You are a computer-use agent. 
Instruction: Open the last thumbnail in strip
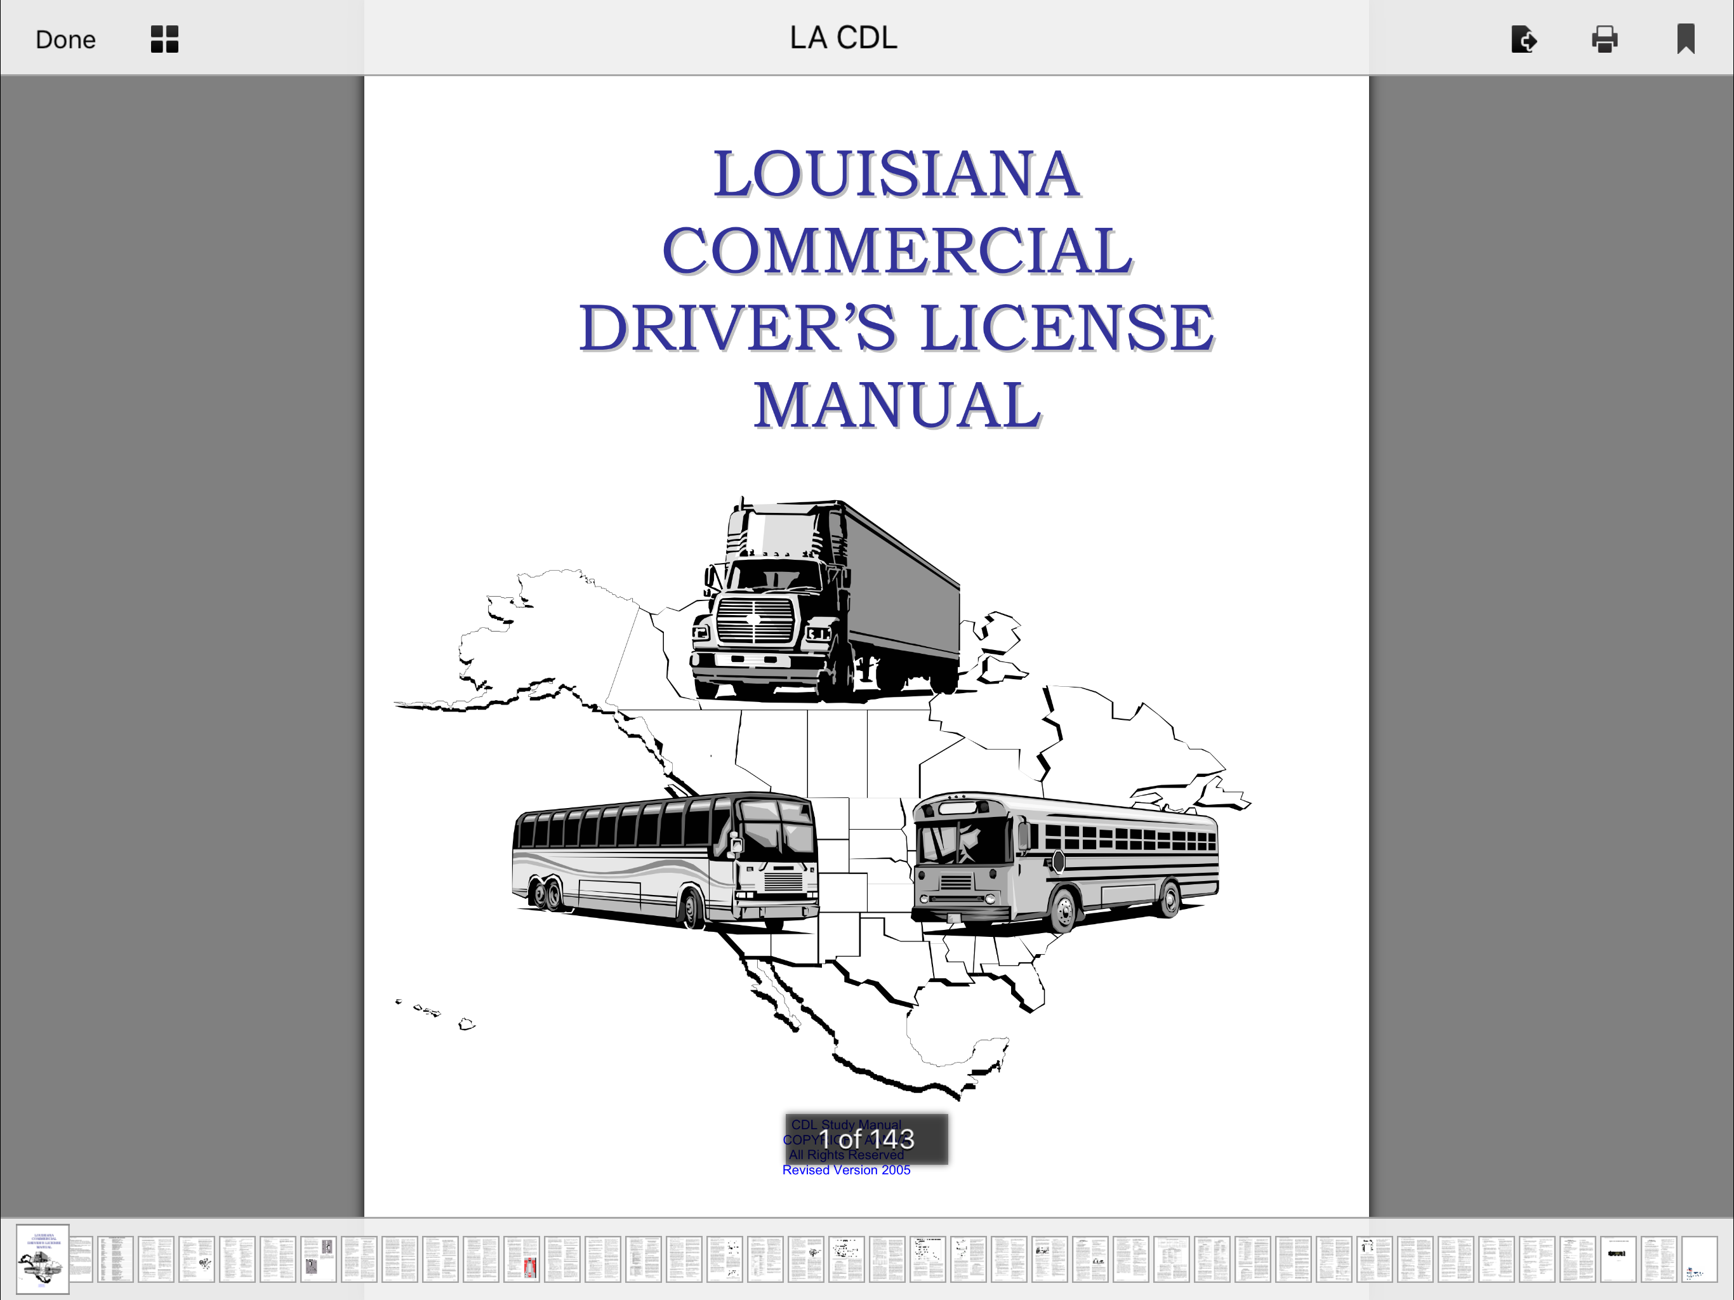pyautogui.click(x=1698, y=1259)
